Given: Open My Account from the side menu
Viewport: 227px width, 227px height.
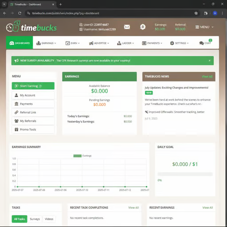Looking at the screenshot, I should pyautogui.click(x=33, y=95).
